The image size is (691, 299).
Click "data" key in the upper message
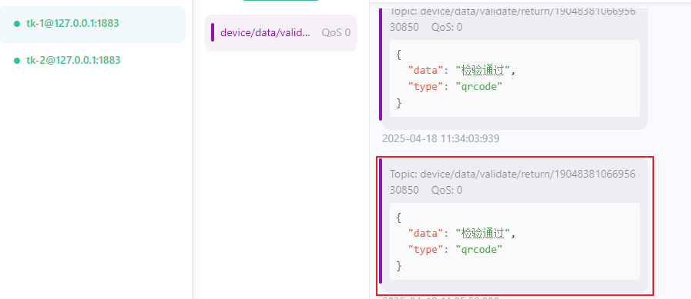[425, 71]
